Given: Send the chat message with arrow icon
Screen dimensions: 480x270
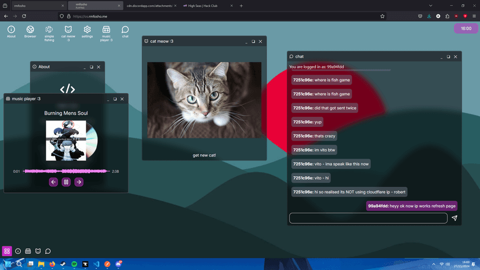Looking at the screenshot, I should click(x=454, y=218).
